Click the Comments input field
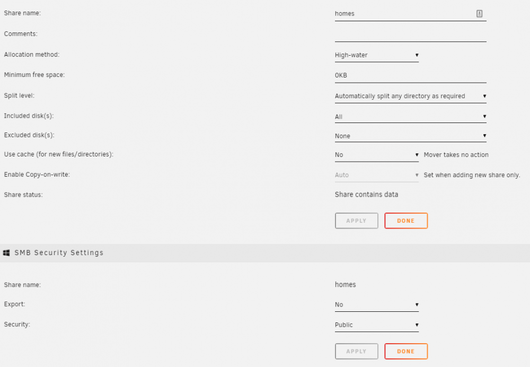 point(410,35)
